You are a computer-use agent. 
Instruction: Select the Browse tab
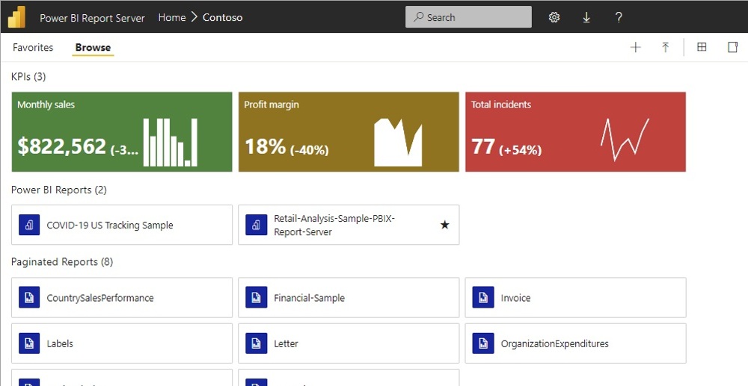coord(93,48)
